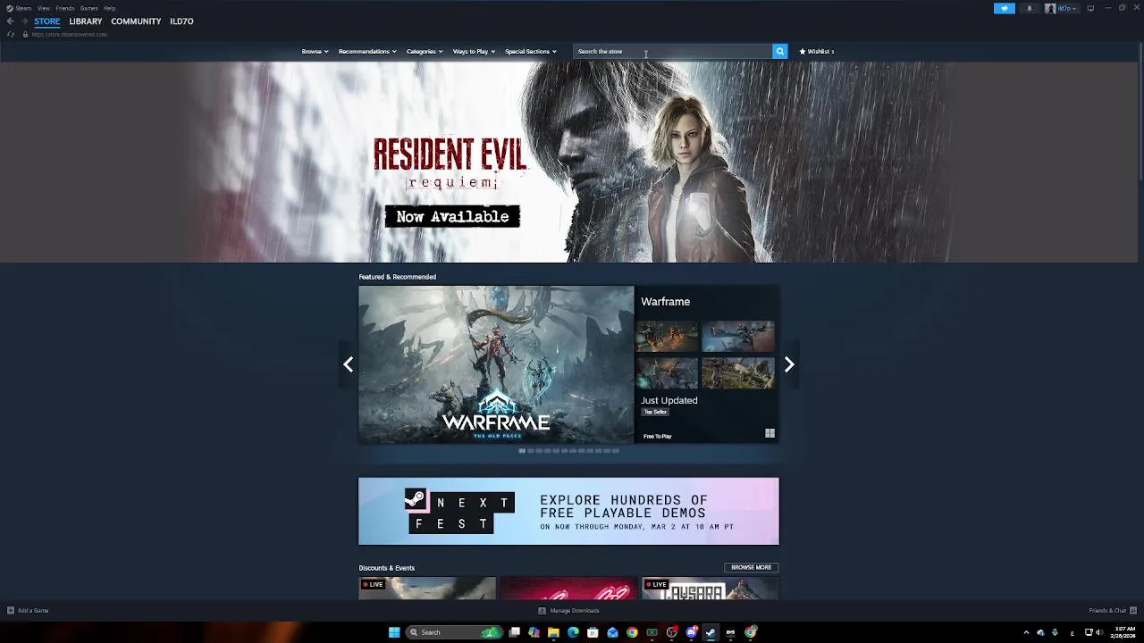Click the Now Available button on Resident Evil banner

pyautogui.click(x=452, y=216)
